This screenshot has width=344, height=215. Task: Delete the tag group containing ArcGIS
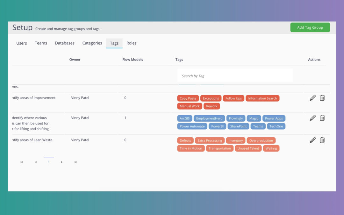point(322,118)
